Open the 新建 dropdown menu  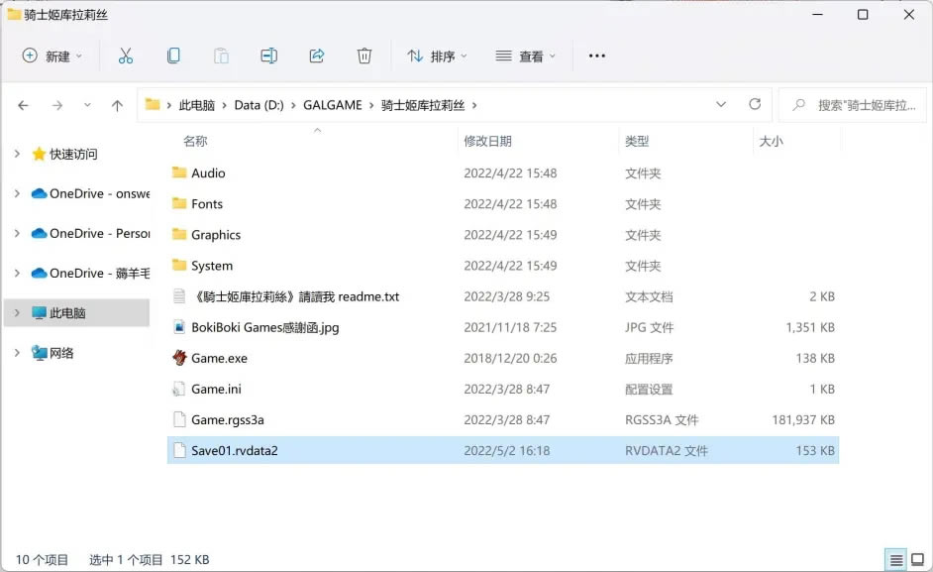click(x=52, y=57)
